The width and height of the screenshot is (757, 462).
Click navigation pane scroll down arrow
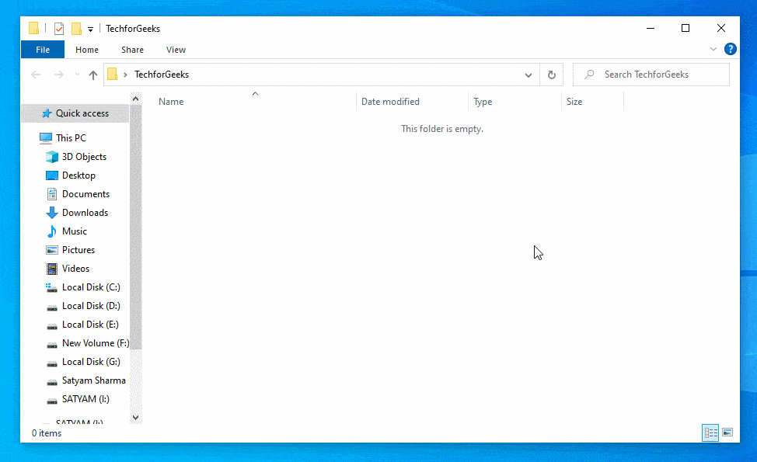click(136, 418)
